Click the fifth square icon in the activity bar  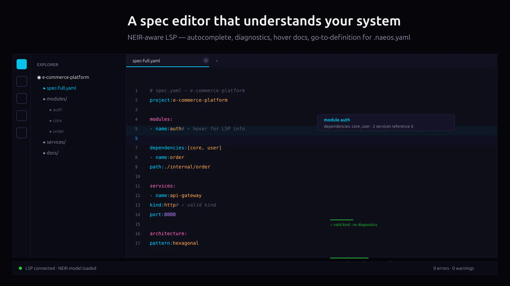coord(22,133)
